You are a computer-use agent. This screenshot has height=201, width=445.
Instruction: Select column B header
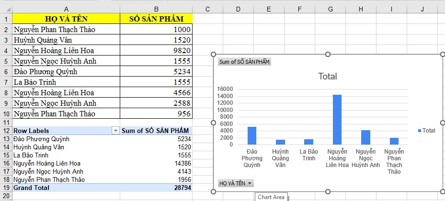pos(156,9)
